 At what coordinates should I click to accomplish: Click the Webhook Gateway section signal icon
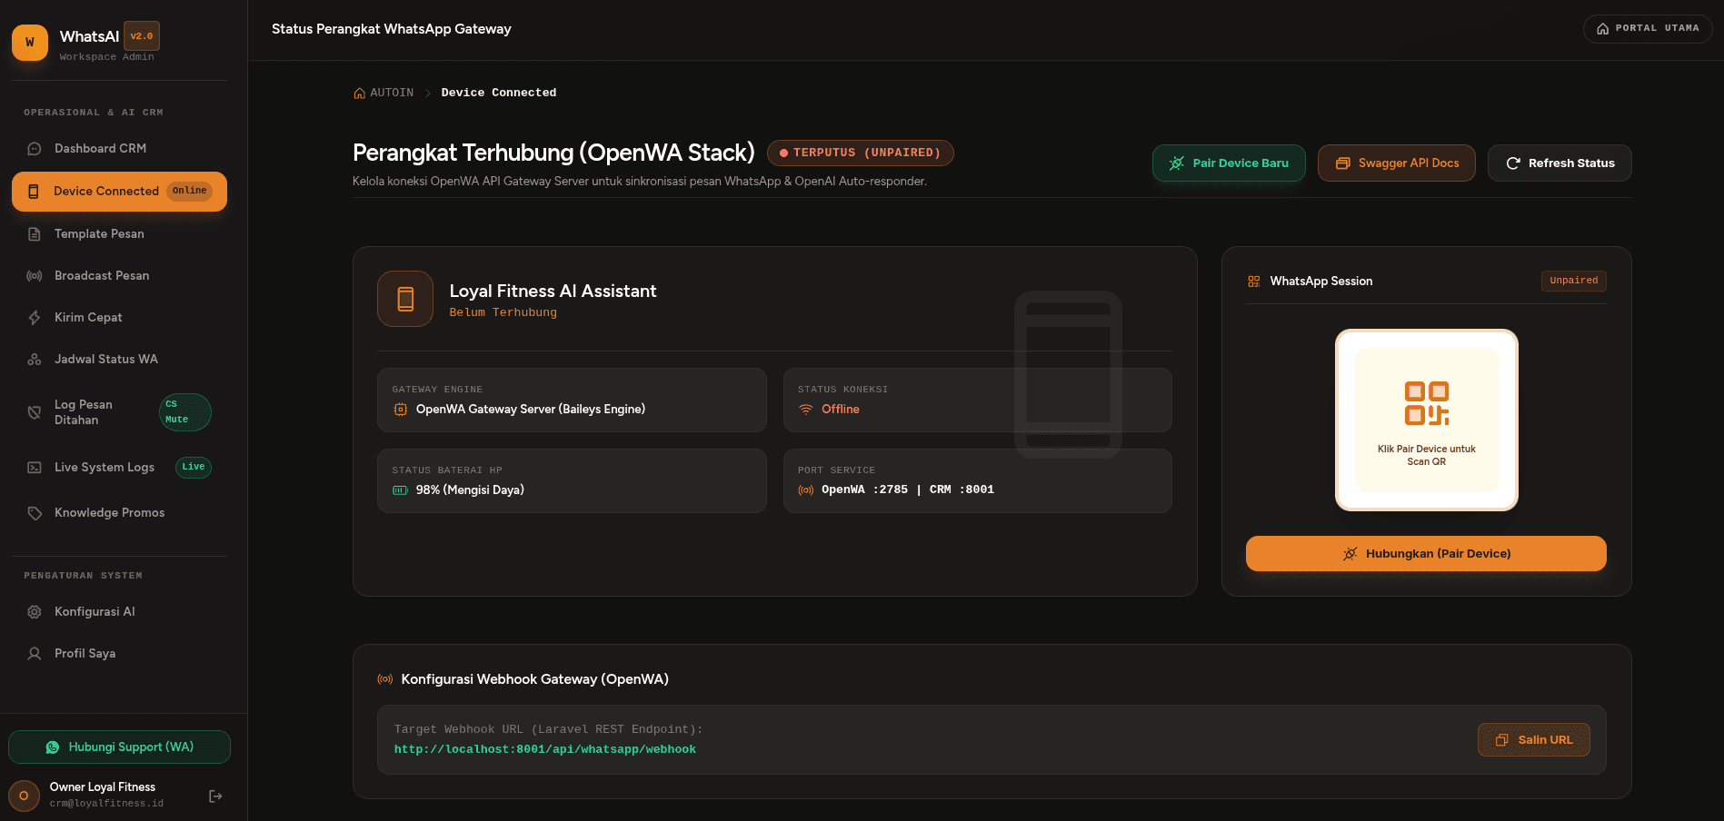point(385,679)
